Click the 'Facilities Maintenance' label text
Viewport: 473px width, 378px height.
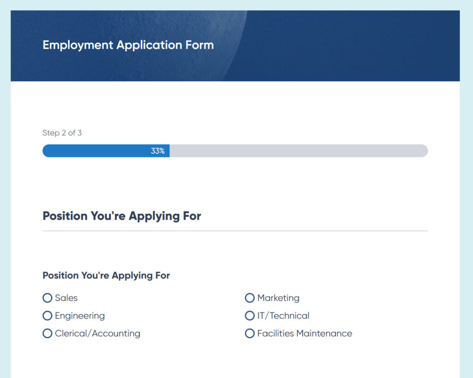[304, 333]
